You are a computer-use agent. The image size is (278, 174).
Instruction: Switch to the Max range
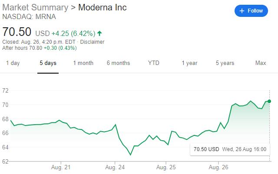coord(261,63)
